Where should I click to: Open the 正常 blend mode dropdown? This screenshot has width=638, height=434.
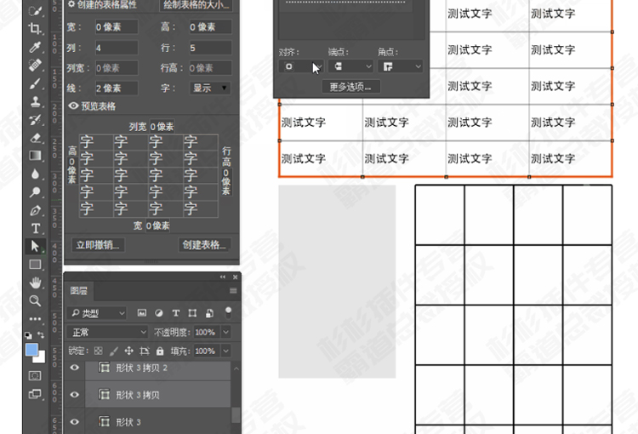point(107,332)
